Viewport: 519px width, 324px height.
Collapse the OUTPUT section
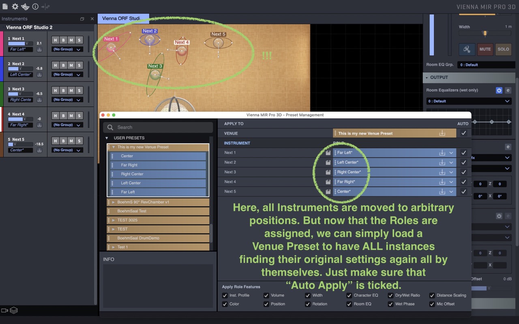(427, 77)
